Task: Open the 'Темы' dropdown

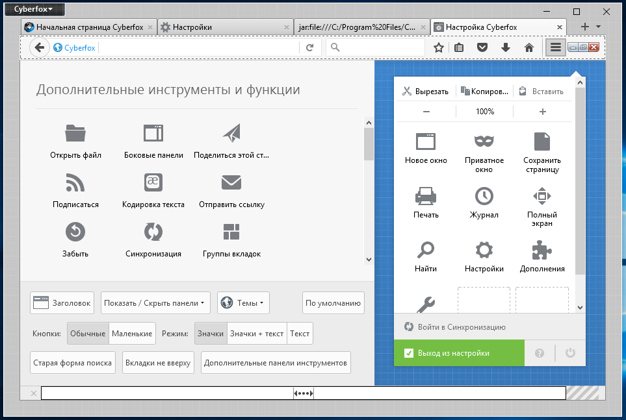Action: coord(243,303)
